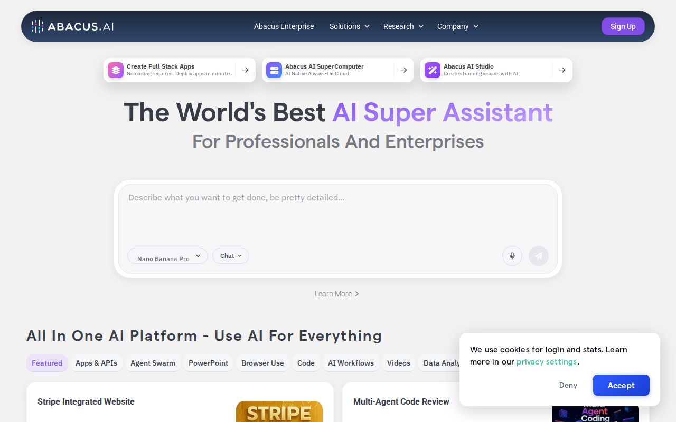Open the privacy settings link

(x=547, y=362)
